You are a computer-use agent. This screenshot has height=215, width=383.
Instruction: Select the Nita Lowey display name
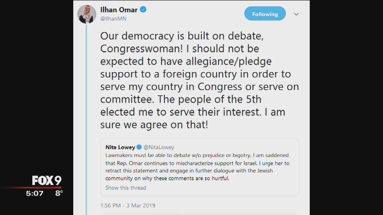[120, 147]
